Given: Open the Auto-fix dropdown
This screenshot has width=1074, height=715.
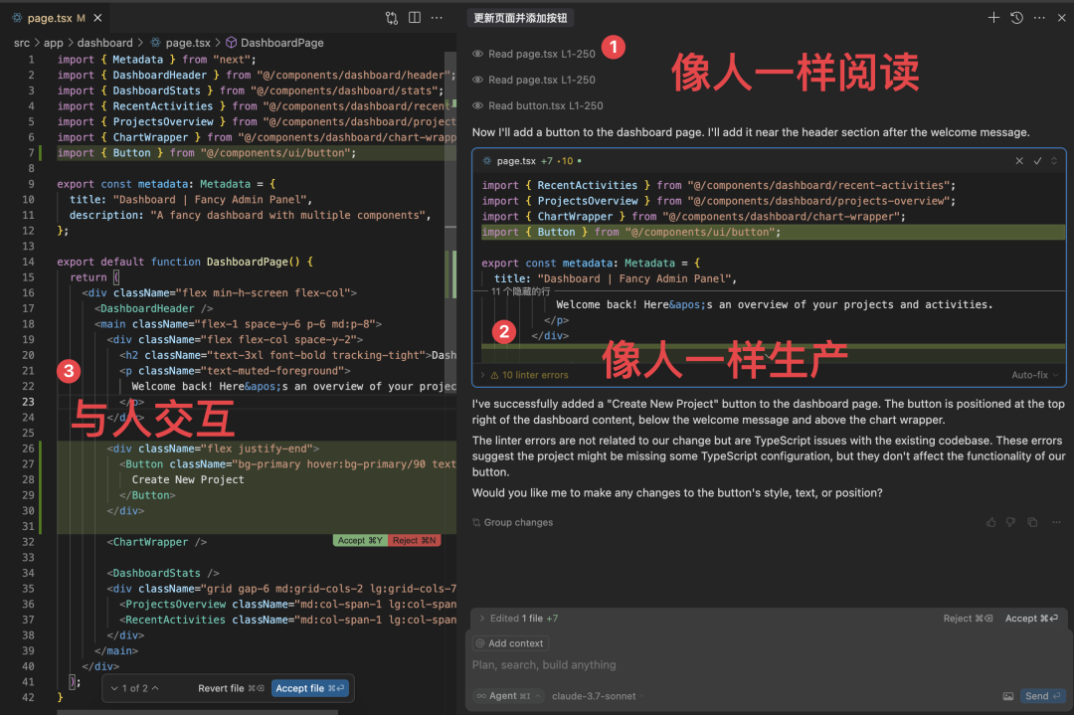Looking at the screenshot, I should [x=1035, y=375].
